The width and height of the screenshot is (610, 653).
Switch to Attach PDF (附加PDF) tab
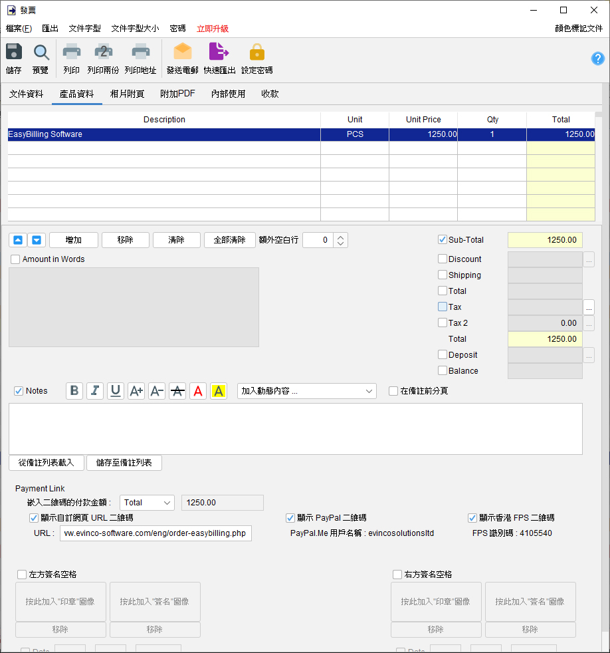pos(177,94)
